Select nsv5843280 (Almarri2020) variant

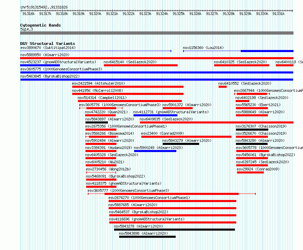[x=260, y=140]
